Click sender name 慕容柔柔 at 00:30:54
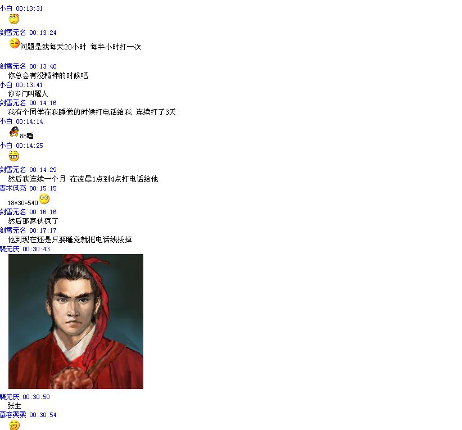The image size is (462, 430). point(13,415)
